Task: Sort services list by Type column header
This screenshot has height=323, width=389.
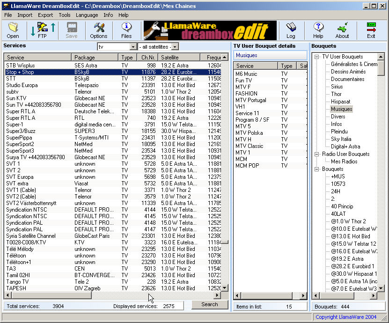Action: tap(127, 58)
